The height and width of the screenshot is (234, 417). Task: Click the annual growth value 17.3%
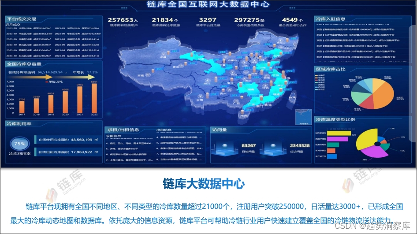click(x=92, y=72)
